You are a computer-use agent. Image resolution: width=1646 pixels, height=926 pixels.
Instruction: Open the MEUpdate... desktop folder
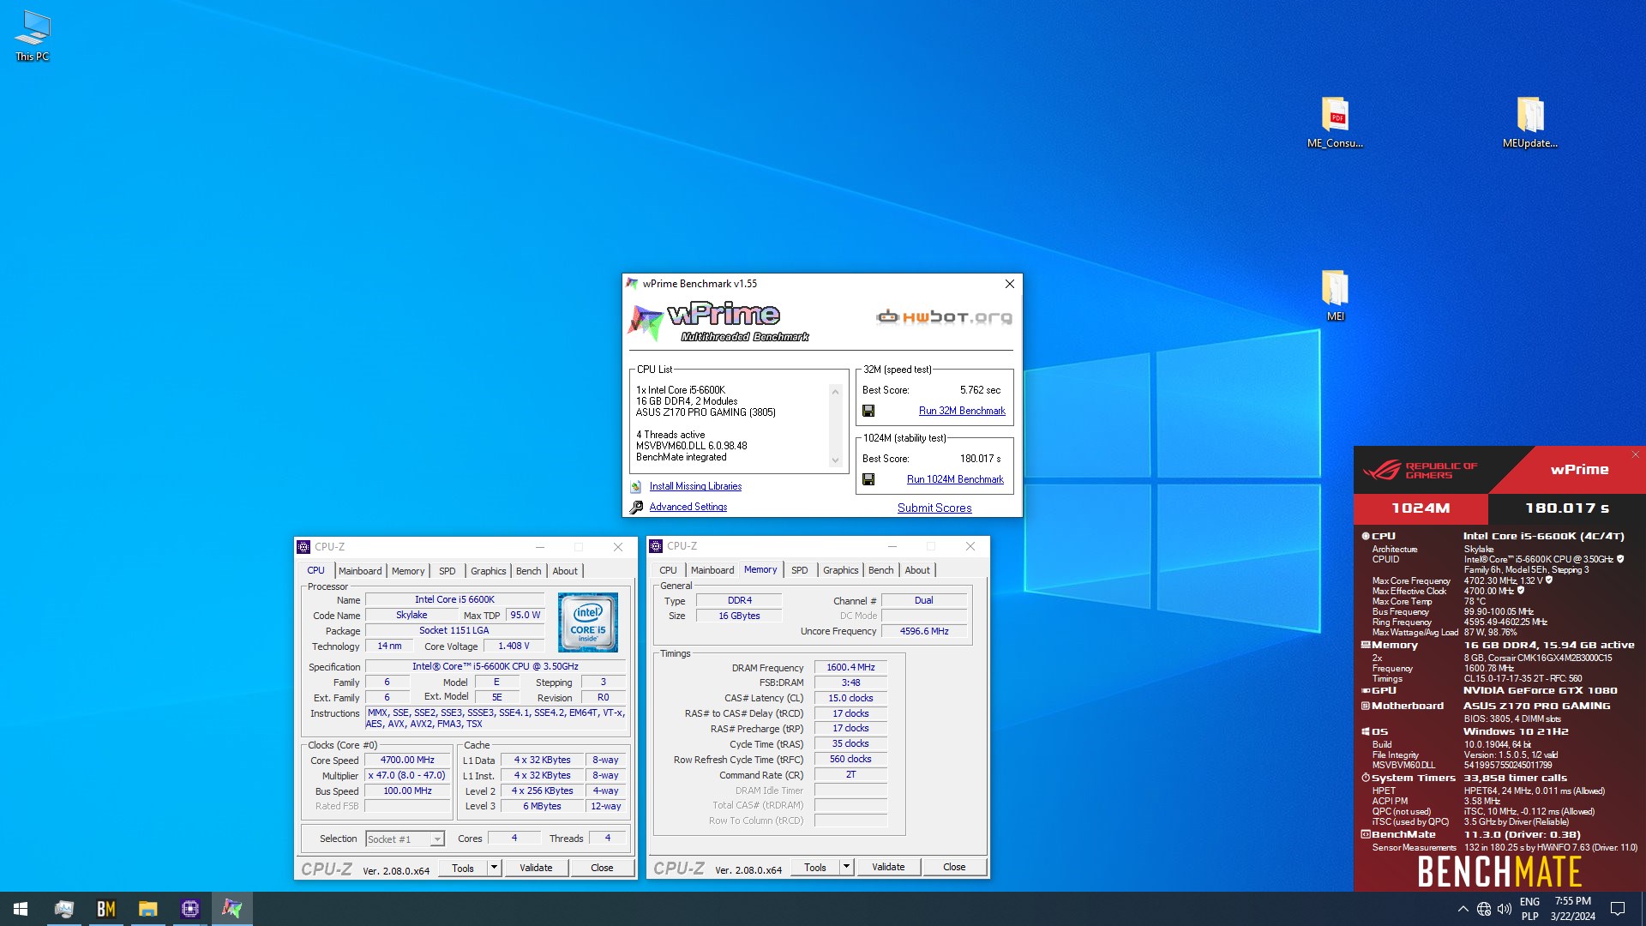(1530, 123)
